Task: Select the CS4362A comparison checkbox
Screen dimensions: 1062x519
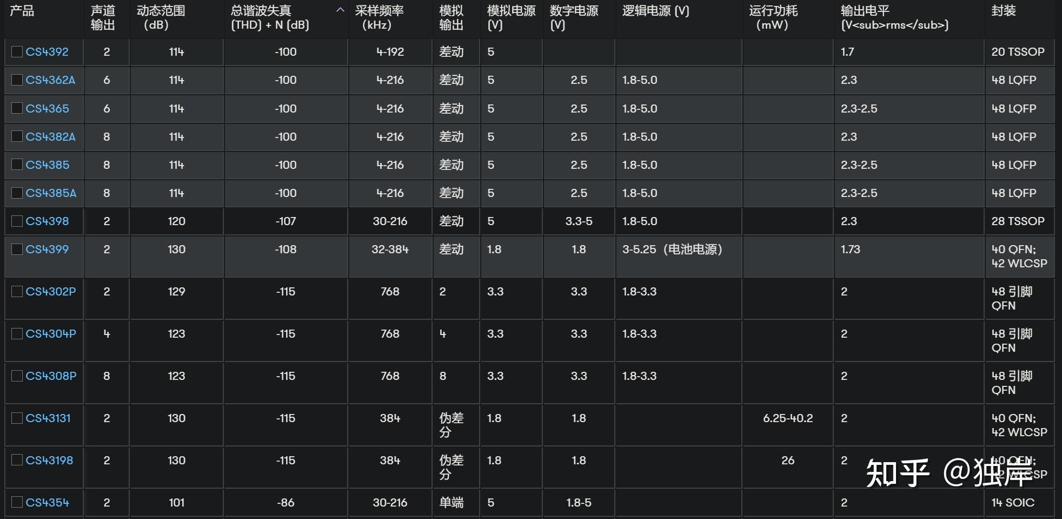Action: [x=17, y=80]
